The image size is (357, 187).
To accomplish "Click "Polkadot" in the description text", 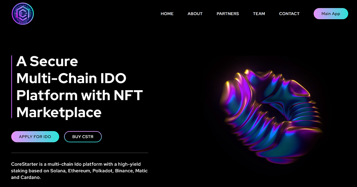I will click(102, 171).
